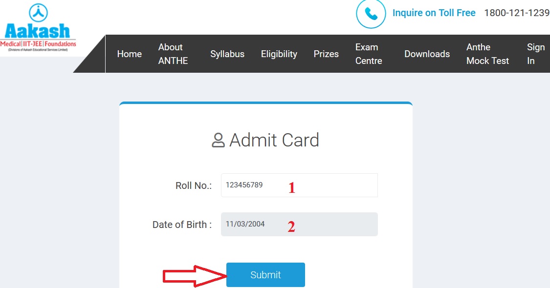Click Sign In in the navigation
Screen dimensions: 550x288
[535, 54]
